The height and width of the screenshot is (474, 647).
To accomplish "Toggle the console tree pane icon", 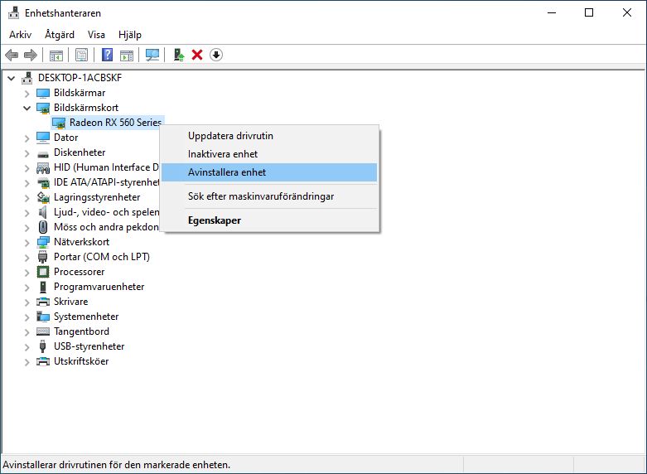I will coord(56,55).
